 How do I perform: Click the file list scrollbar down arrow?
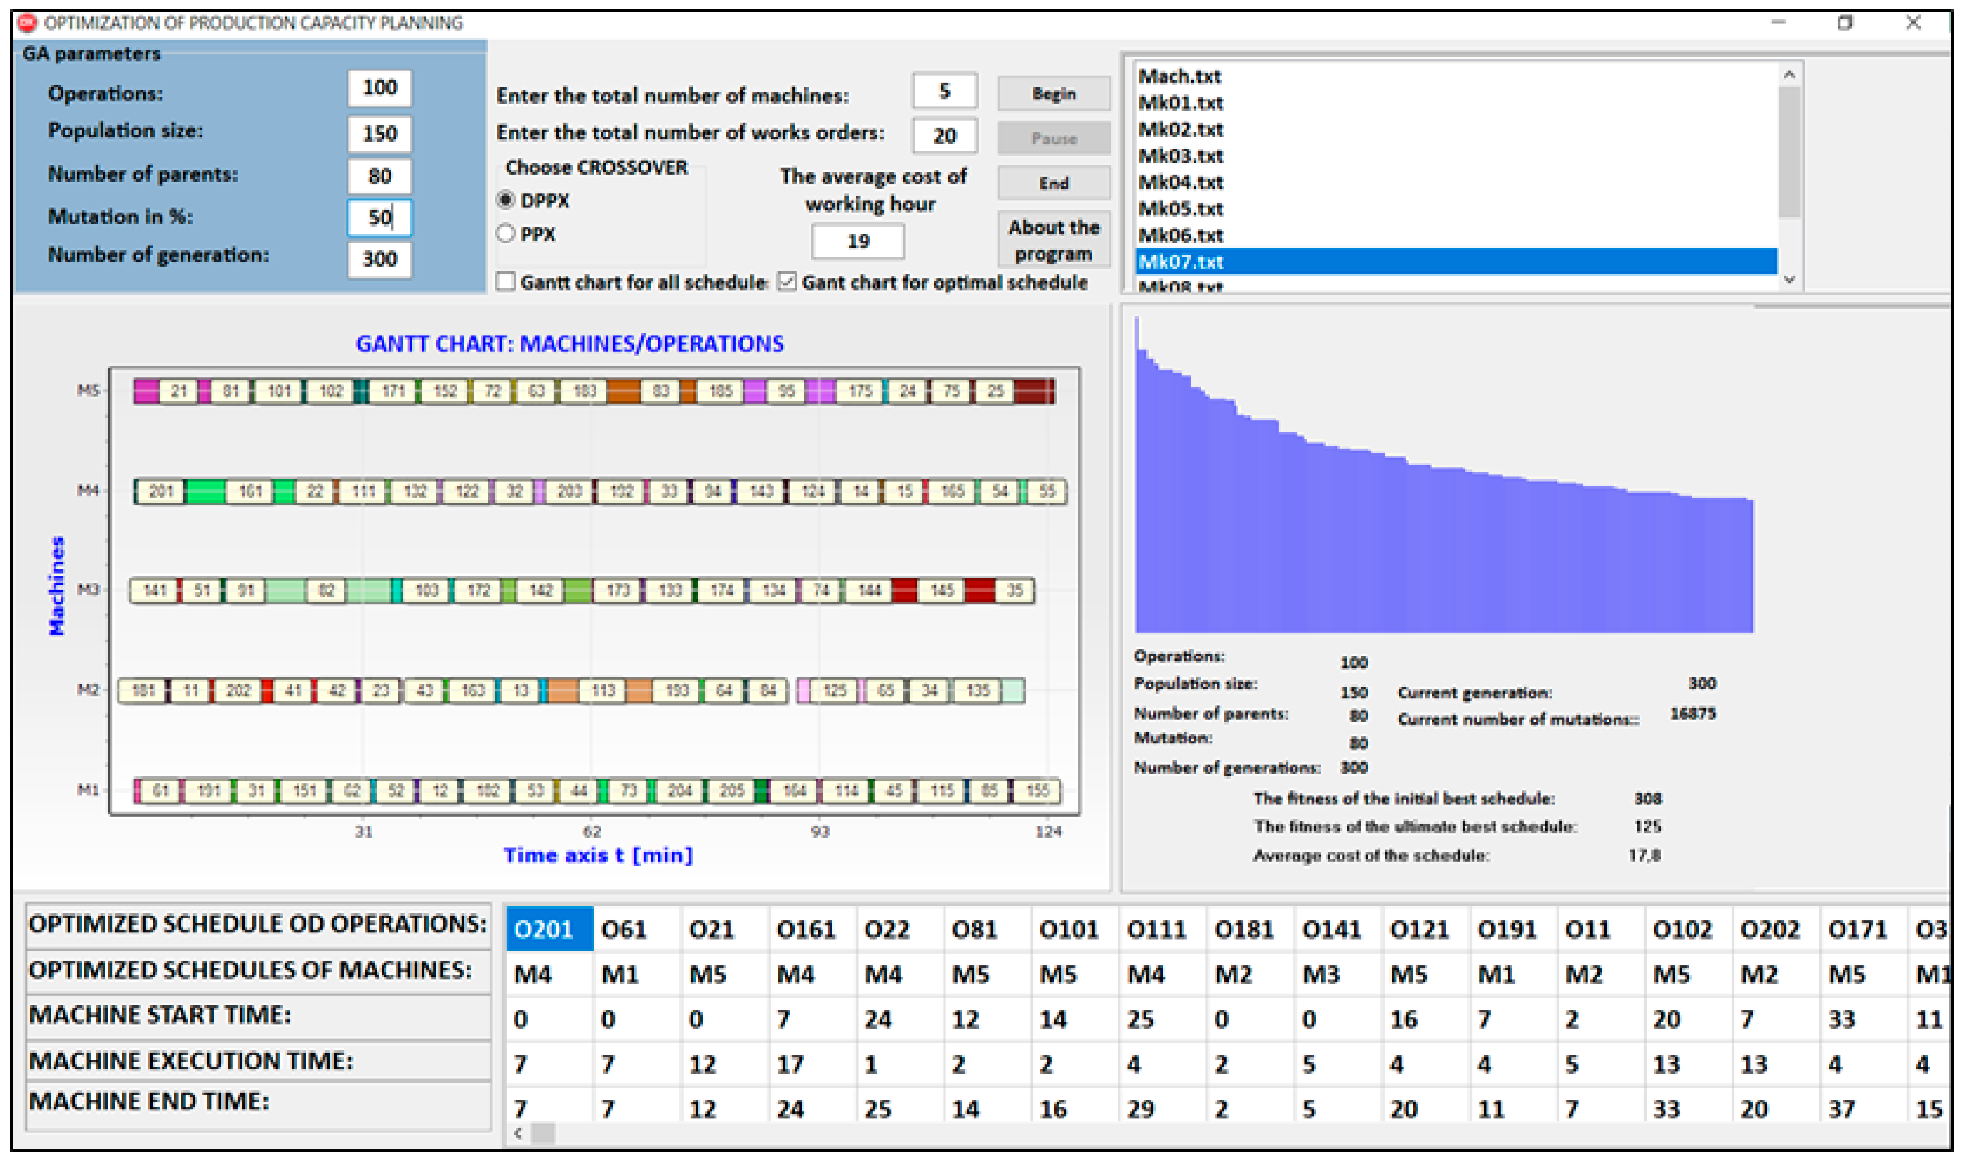click(1789, 278)
